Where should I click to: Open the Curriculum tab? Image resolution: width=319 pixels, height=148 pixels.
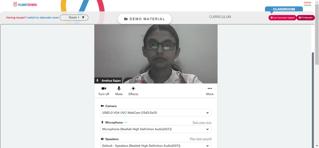point(220,17)
